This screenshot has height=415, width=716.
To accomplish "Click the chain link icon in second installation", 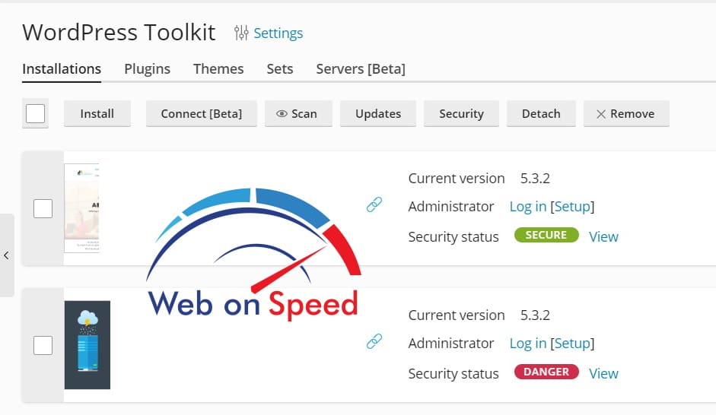I will pyautogui.click(x=374, y=341).
